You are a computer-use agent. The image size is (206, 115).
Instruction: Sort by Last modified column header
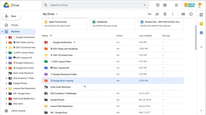tap(145, 36)
